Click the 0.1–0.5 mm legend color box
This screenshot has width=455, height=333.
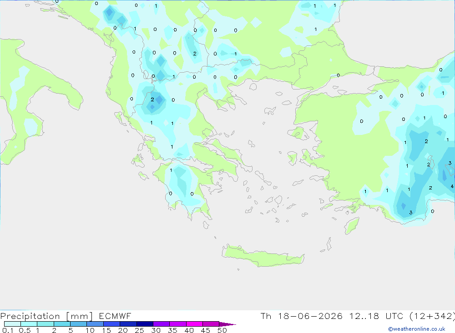12,324
